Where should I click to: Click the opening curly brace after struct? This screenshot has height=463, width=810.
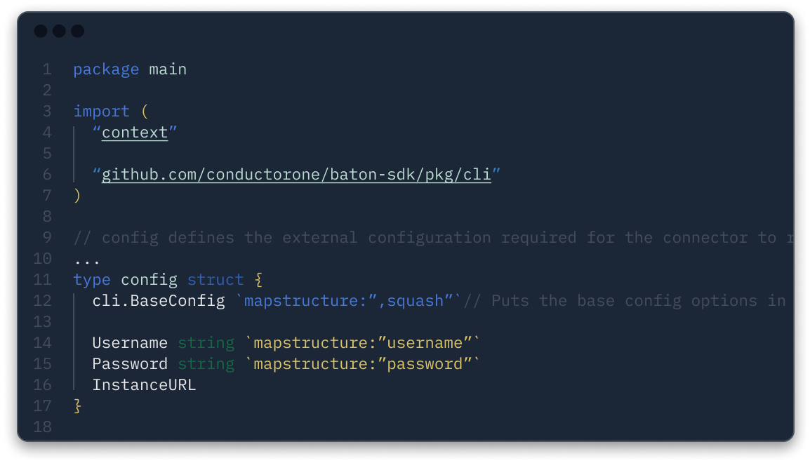pyautogui.click(x=258, y=280)
